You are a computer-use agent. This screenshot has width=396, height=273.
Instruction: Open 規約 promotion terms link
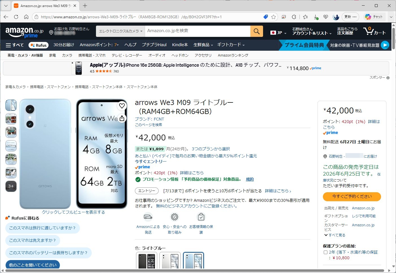(250, 179)
